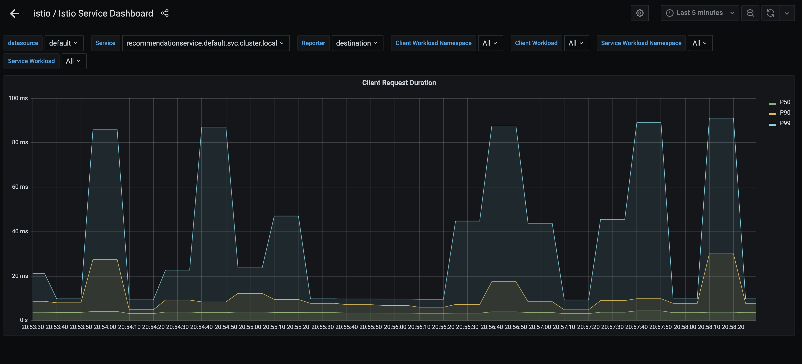Click the 20:53:30 x-axis time label
The width and height of the screenshot is (802, 364).
[33, 327]
